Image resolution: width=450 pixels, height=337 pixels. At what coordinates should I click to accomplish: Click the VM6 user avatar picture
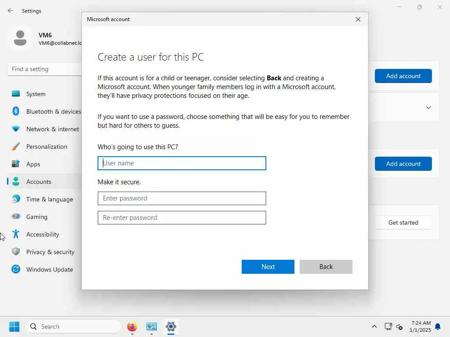click(20, 38)
